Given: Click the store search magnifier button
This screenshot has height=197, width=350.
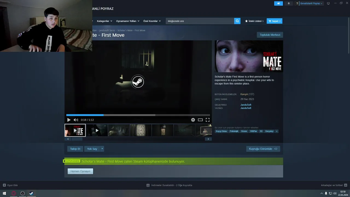Looking at the screenshot, I should [237, 21].
